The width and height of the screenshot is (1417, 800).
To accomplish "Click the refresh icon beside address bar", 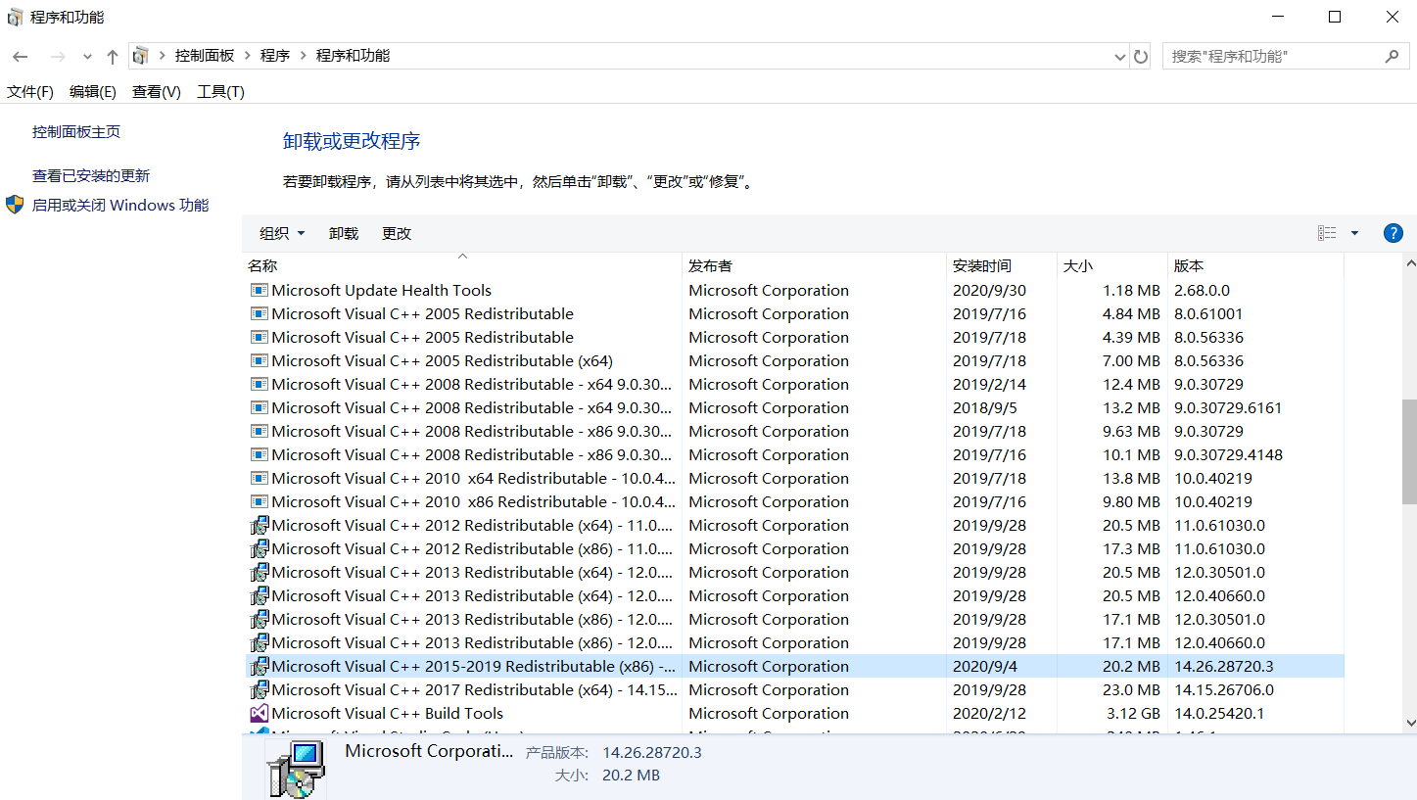I will (x=1140, y=56).
